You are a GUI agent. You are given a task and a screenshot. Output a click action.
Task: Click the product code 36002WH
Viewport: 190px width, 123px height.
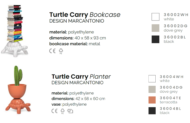(176, 15)
